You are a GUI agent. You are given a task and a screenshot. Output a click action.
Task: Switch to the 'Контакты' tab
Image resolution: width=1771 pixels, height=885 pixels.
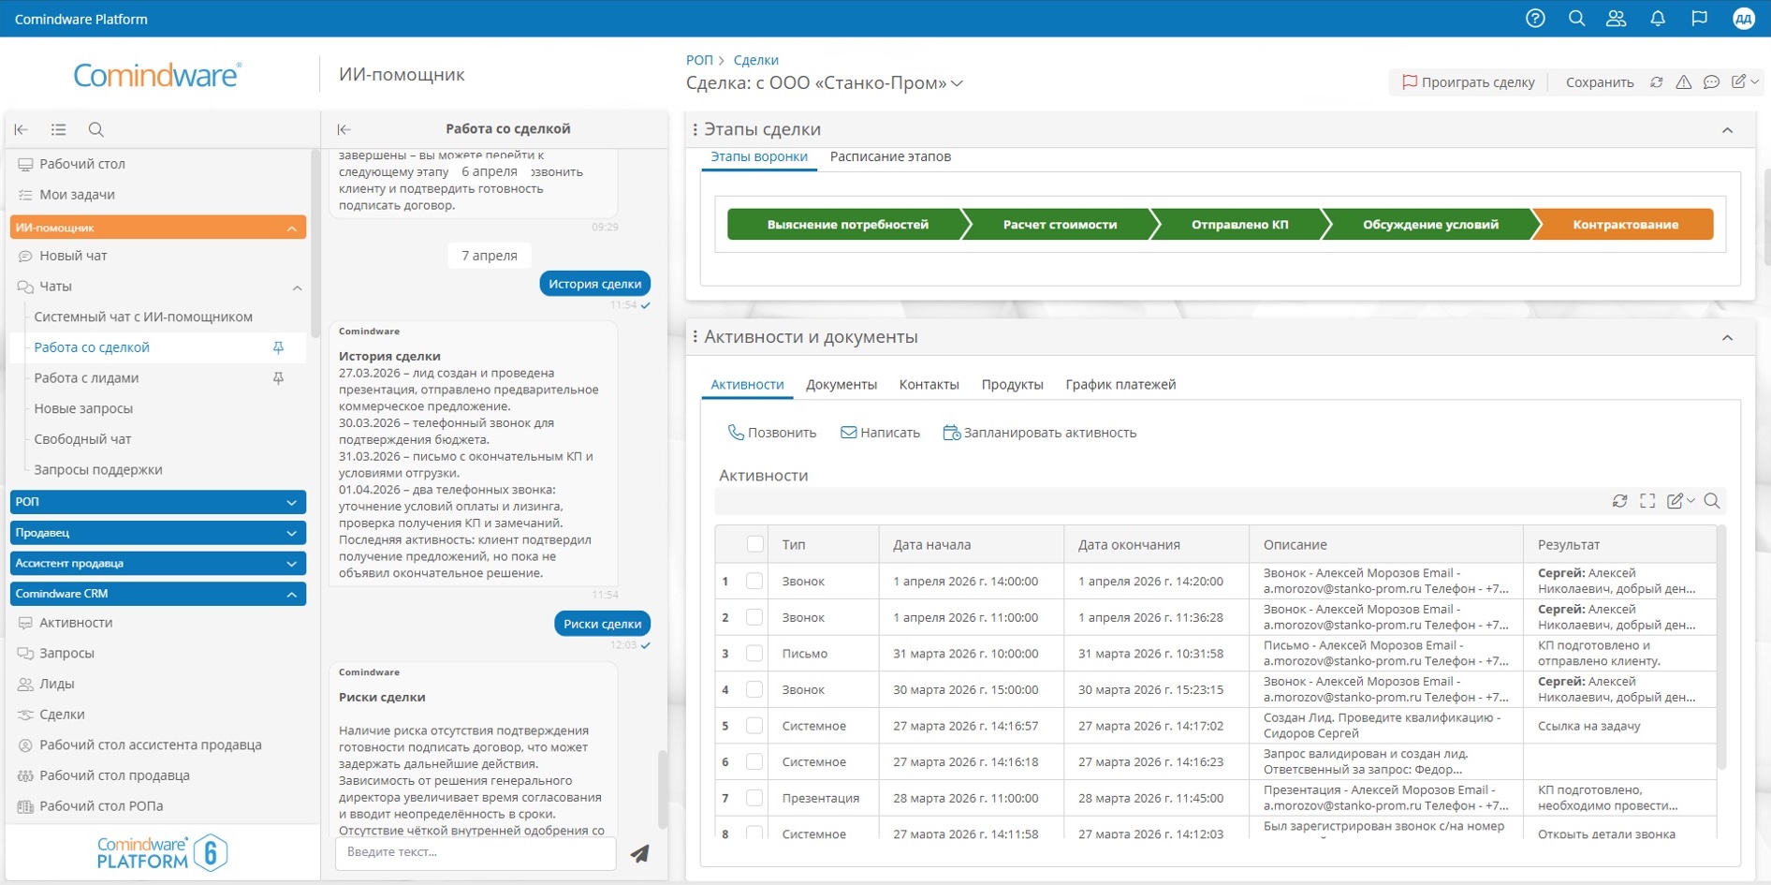tap(929, 385)
